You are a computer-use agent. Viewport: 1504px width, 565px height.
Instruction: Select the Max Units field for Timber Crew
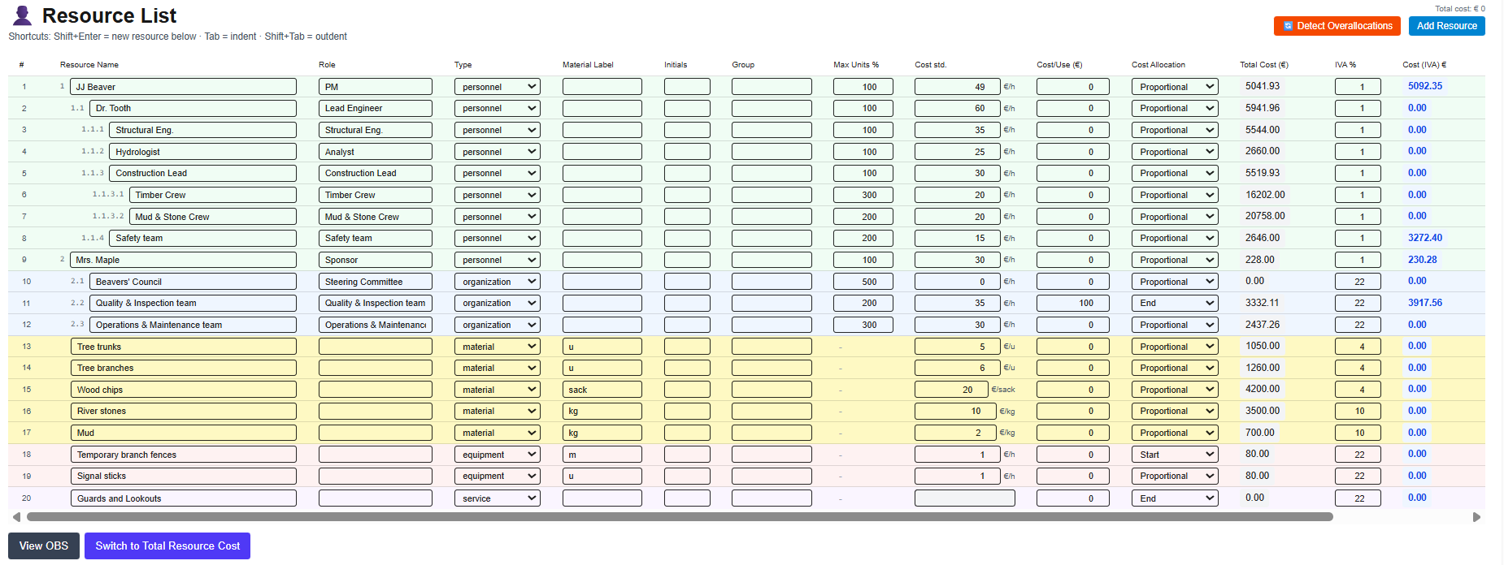click(x=863, y=195)
